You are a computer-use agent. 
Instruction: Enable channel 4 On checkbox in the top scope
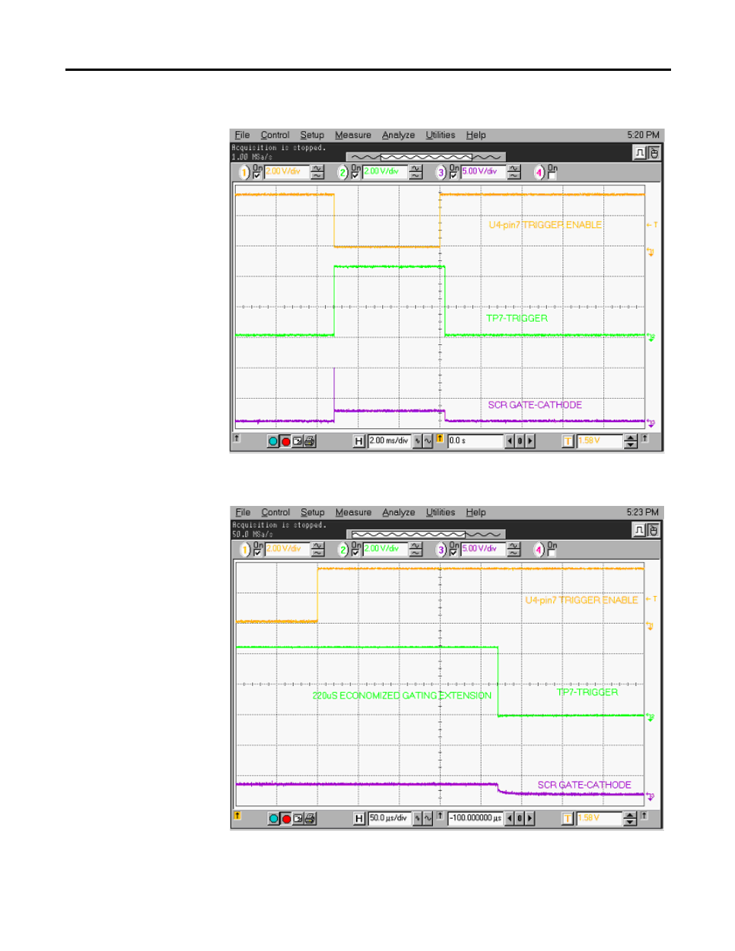pyautogui.click(x=552, y=176)
